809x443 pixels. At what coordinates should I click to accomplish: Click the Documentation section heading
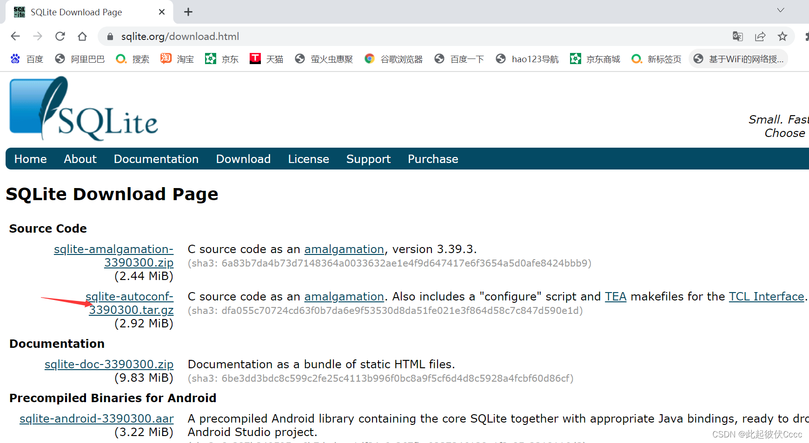coord(57,344)
